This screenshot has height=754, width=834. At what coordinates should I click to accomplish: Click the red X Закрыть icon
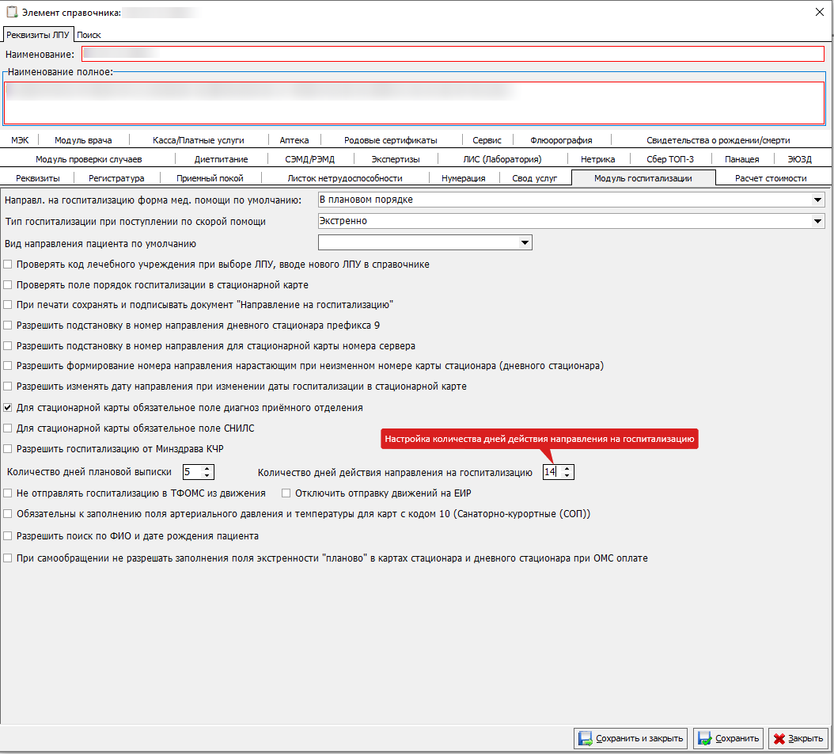[779, 739]
